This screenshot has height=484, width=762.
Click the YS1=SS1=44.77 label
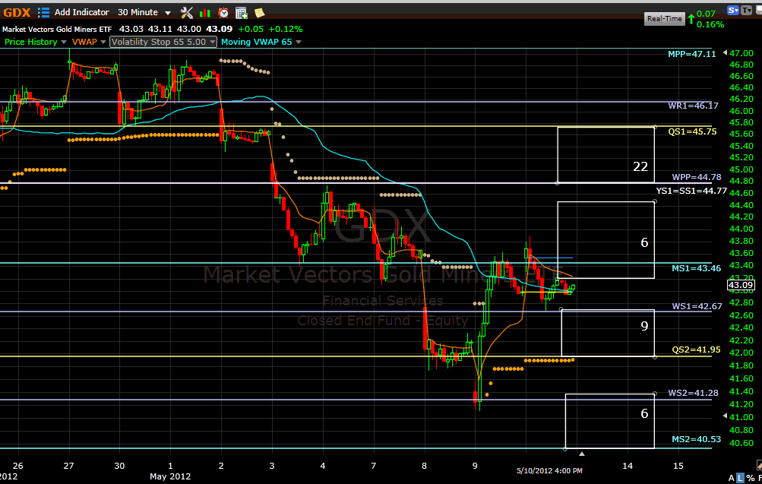tap(691, 191)
